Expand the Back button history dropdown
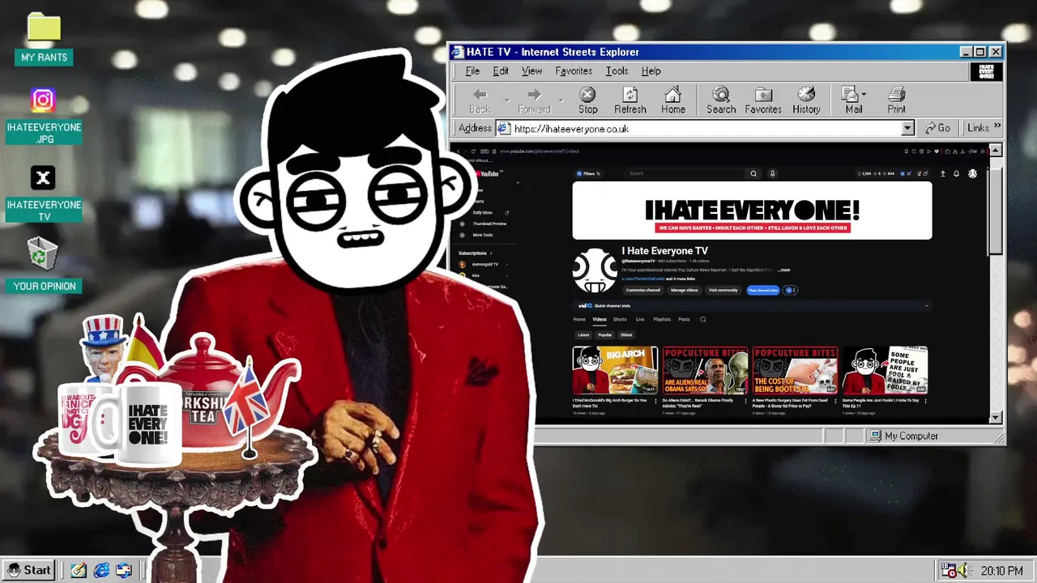 tap(507, 101)
